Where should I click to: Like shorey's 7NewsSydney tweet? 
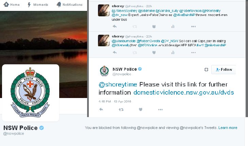pyautogui.click(x=154, y=27)
